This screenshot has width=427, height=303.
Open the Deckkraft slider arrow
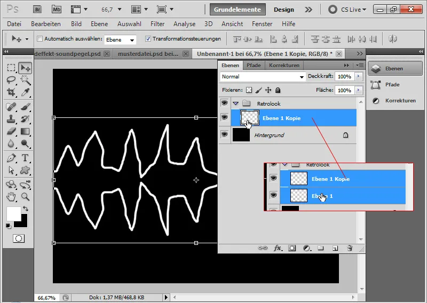point(359,76)
